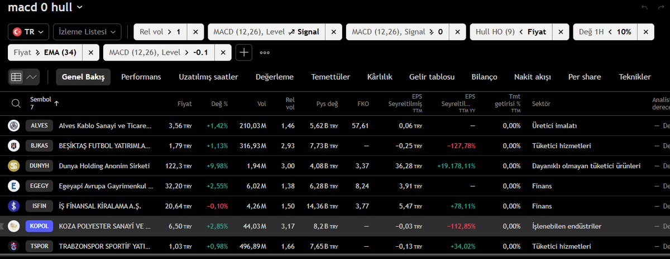Select the Uzatılmış saatler tab
The image size is (670, 259).
click(209, 77)
